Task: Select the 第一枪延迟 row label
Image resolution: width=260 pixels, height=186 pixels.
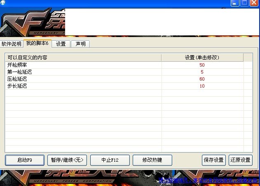Action: [19, 72]
